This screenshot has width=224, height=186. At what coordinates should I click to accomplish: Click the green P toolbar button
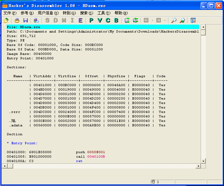point(91,20)
